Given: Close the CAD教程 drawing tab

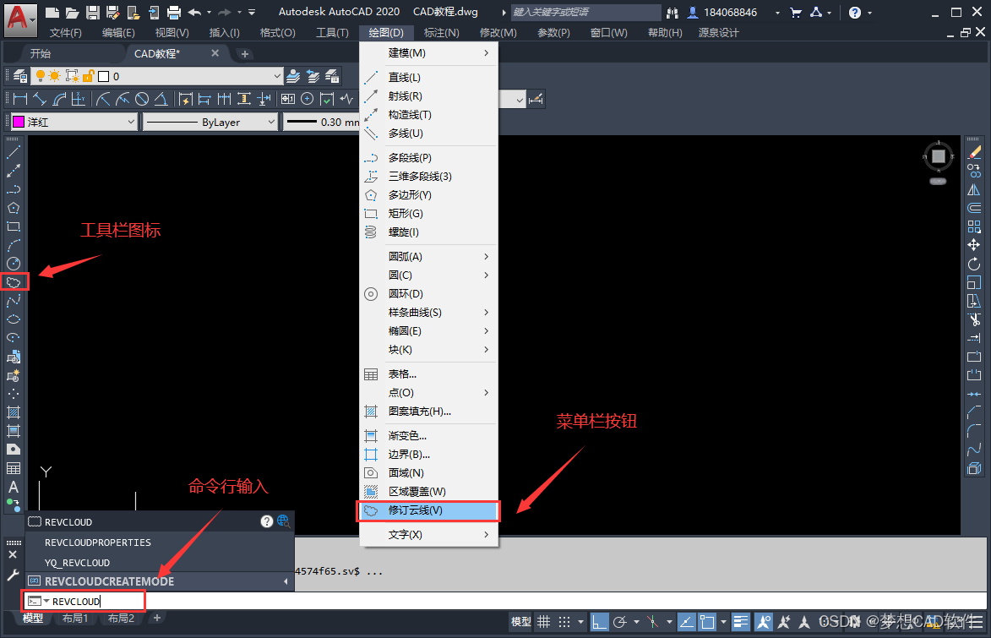Looking at the screenshot, I should coord(215,53).
